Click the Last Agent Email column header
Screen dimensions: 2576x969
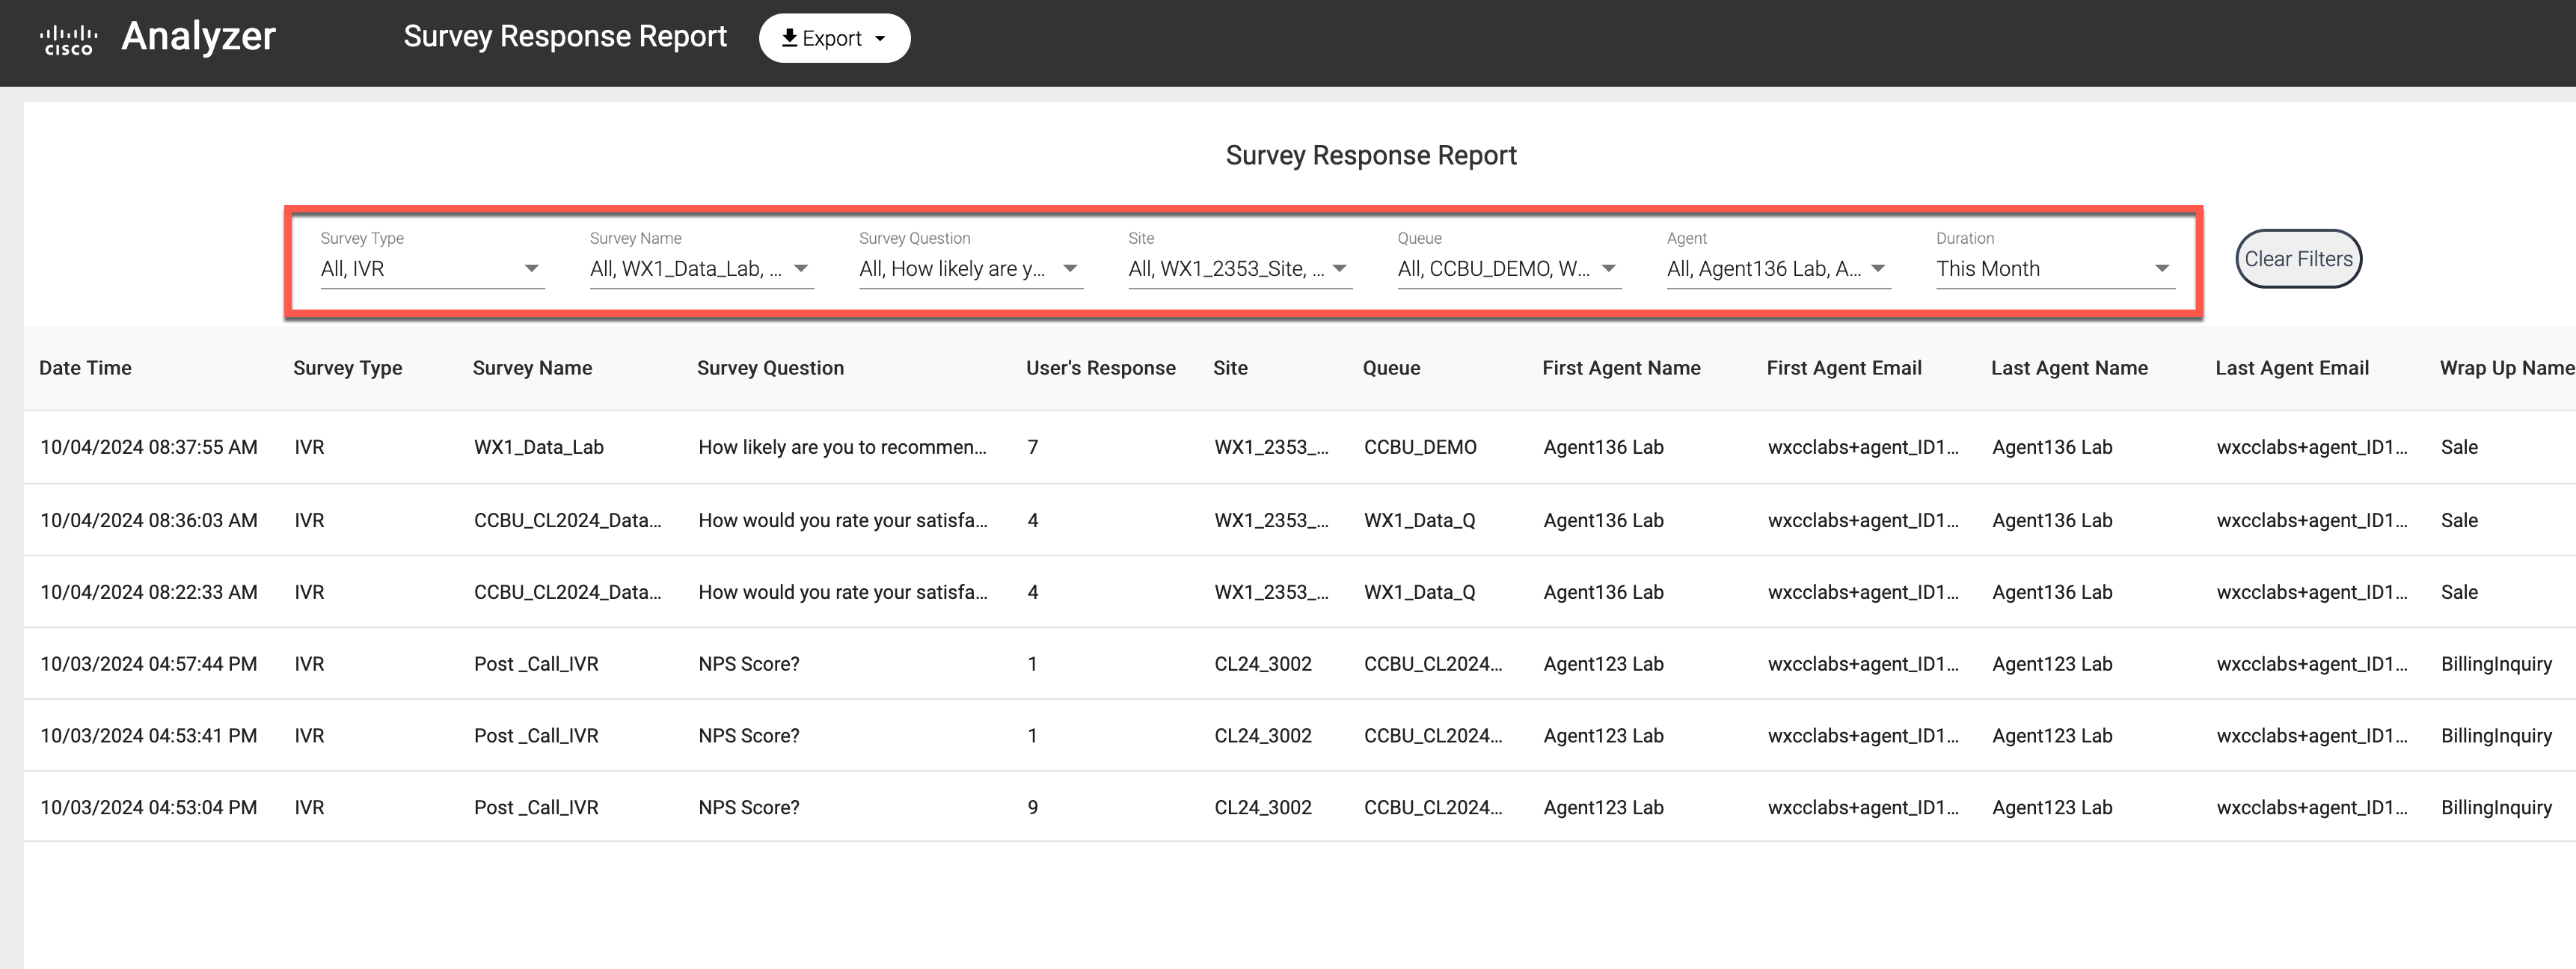[x=2291, y=368]
